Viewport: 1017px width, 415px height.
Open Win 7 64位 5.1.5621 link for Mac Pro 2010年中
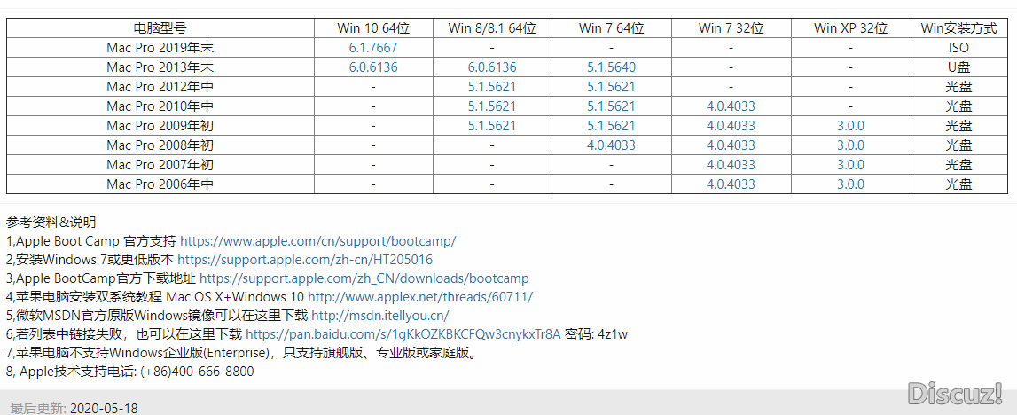point(611,106)
